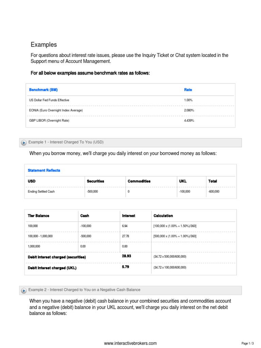
Task: Click the arrow icon beside Example 1
Action: tap(23, 143)
